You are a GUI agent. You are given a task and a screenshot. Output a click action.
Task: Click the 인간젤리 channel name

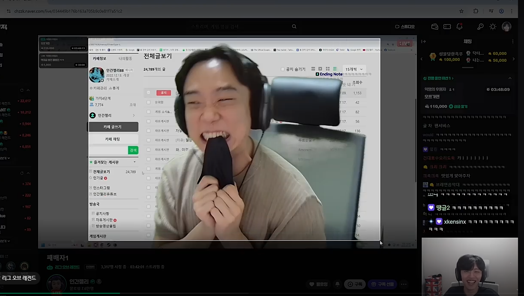pos(79,281)
